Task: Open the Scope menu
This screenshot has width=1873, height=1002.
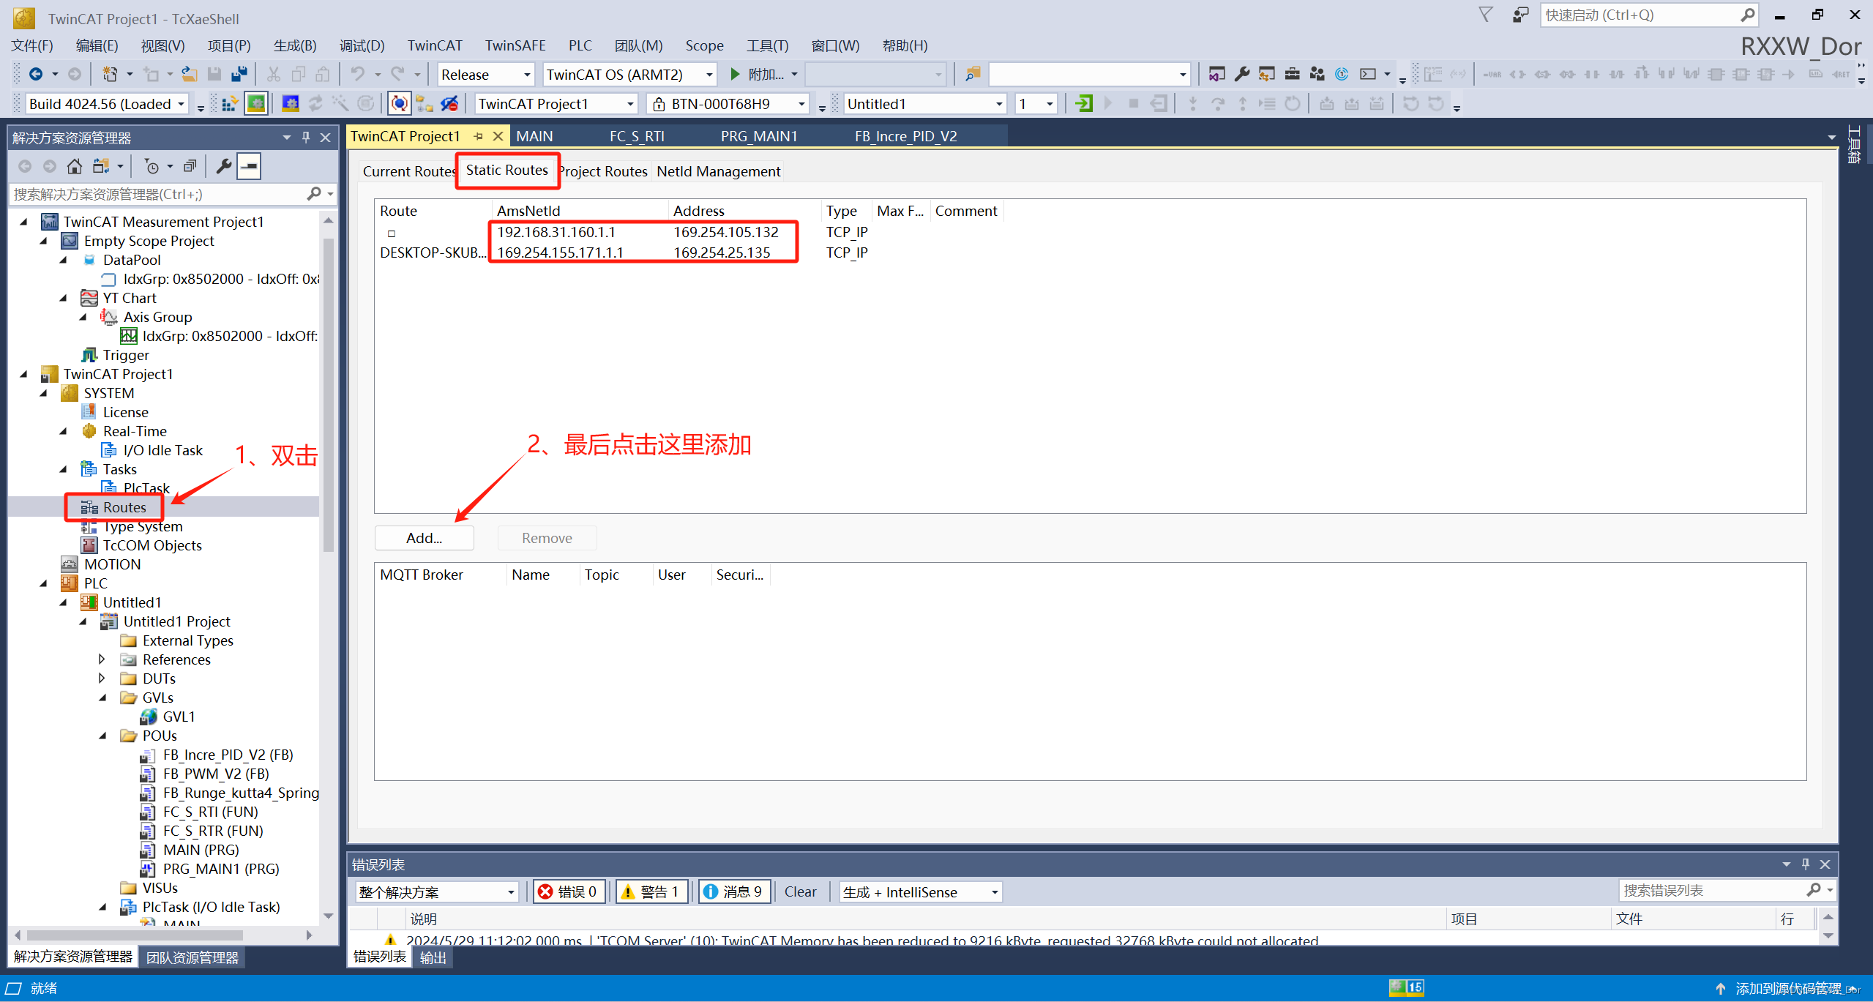Action: 704,45
